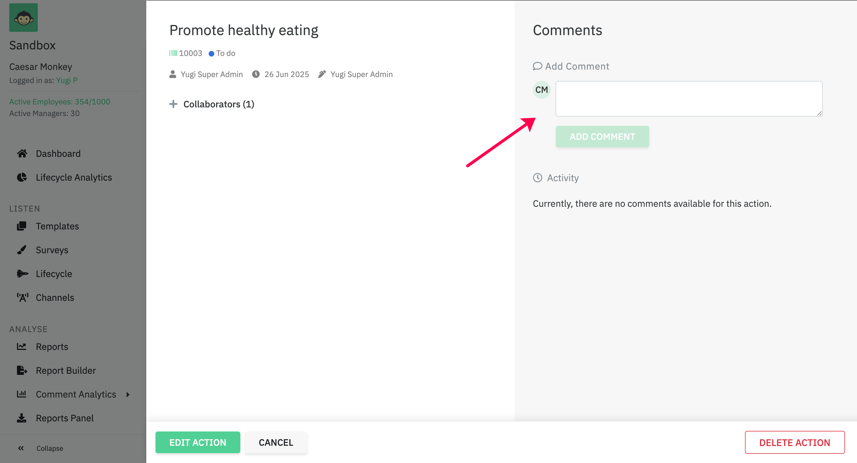This screenshot has height=463, width=857.
Task: Click the Channels broadcast tower icon
Action: coord(23,297)
